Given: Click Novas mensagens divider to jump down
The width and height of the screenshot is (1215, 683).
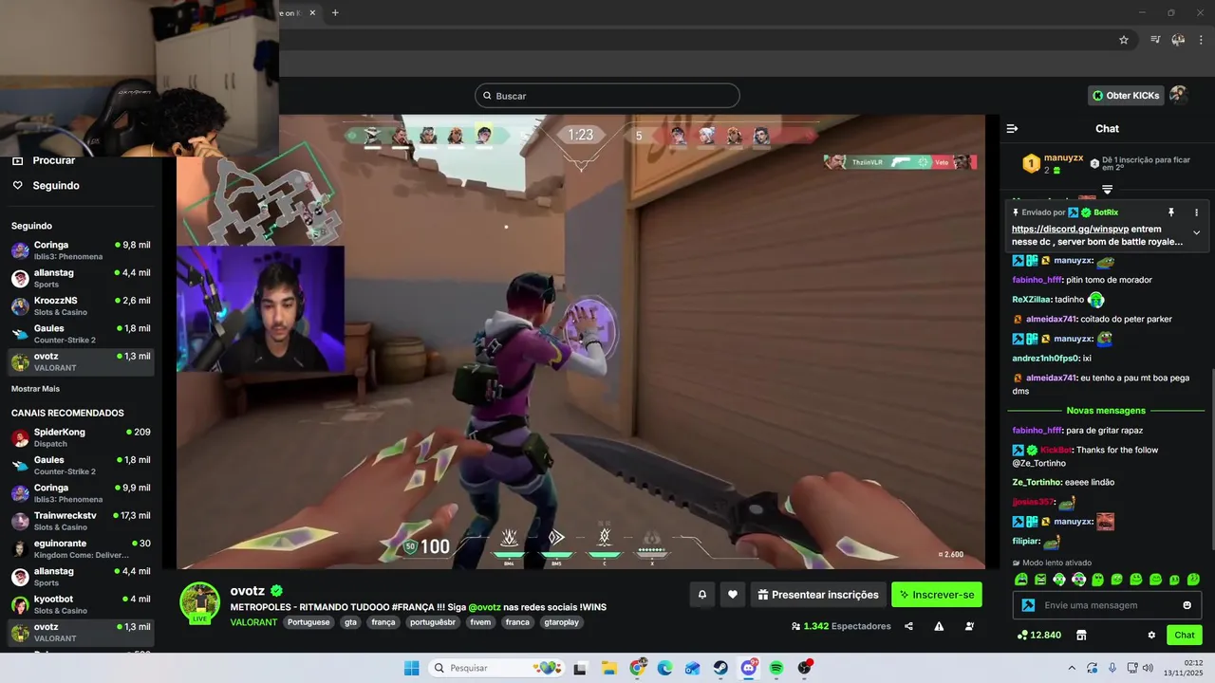Looking at the screenshot, I should point(1106,411).
